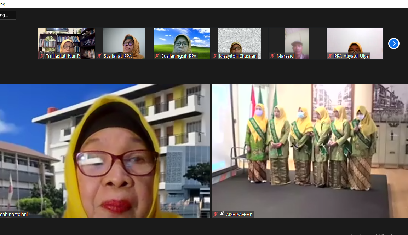Screen dimensions: 408x235
Task: Select Susilaningsih PPA's video thumbnail
Action: pos(182,41)
